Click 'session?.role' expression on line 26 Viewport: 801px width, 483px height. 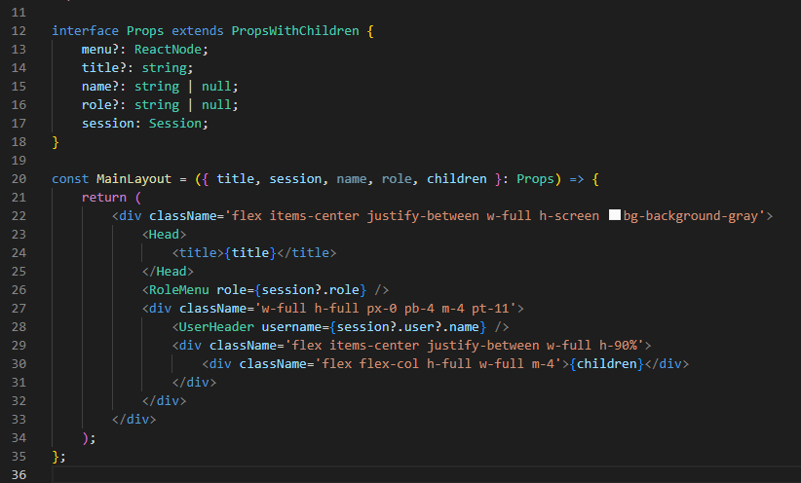click(x=311, y=289)
